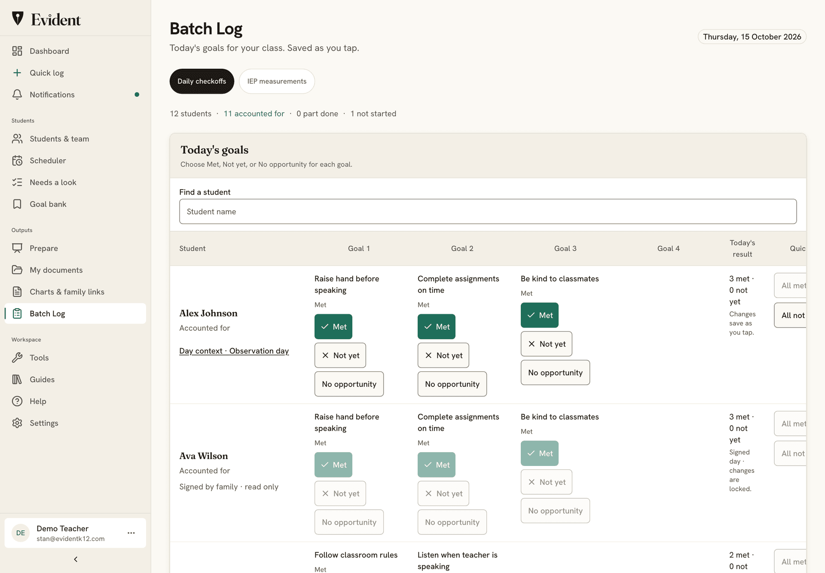Click the Batch Log clipboard icon

coord(17,313)
